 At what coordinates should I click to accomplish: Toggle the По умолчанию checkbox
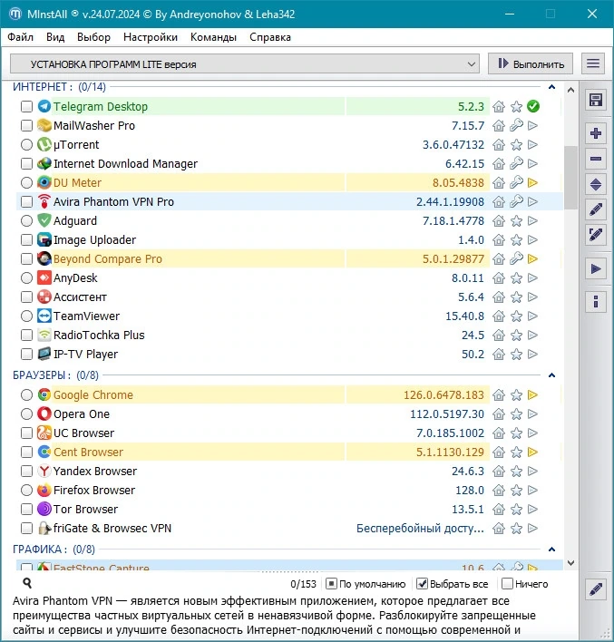click(331, 583)
